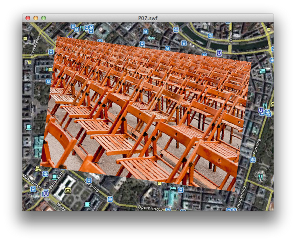The image size is (296, 242).
Task: Select the bus stop icon on Burgring
Action: point(89,180)
